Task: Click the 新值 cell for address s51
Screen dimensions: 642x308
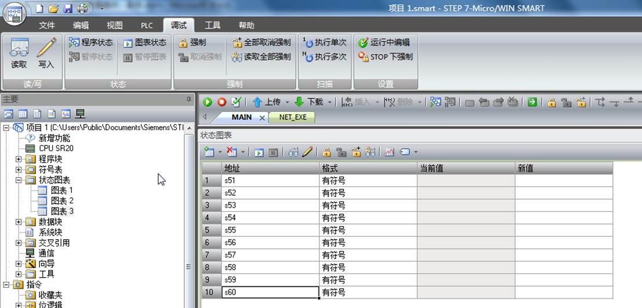Action: coord(564,181)
